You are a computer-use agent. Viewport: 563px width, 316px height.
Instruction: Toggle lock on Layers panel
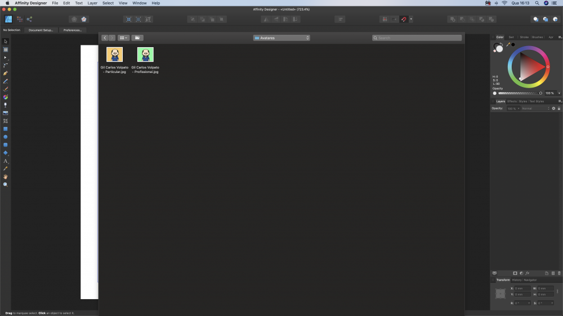coord(559,108)
